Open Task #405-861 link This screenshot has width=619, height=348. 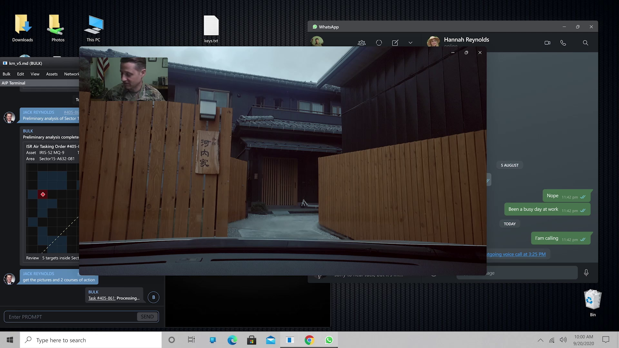click(102, 298)
